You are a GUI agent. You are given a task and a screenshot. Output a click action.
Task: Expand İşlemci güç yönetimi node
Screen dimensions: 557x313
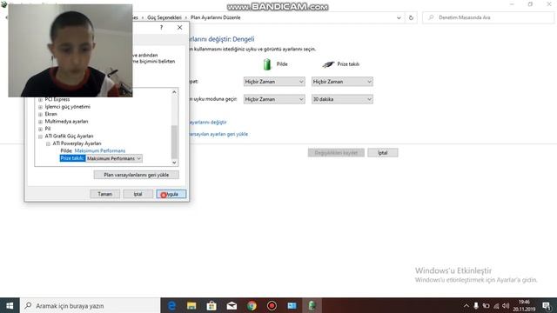pos(41,107)
